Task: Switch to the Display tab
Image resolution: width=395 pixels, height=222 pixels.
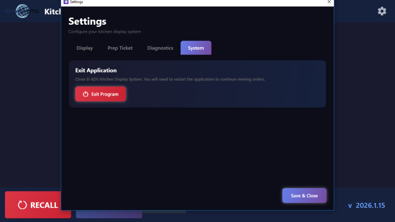Action: coord(84,48)
